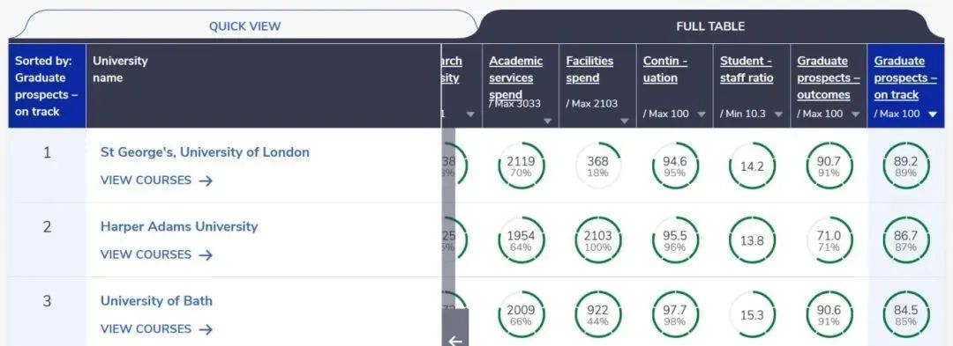Viewport: 953px width, 346px height.
Task: Sort by Academic services spend column header
Action: point(515,77)
